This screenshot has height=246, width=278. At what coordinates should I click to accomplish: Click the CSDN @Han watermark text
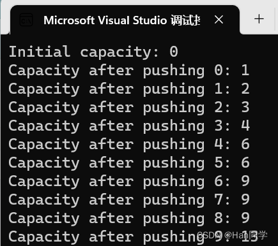232,235
